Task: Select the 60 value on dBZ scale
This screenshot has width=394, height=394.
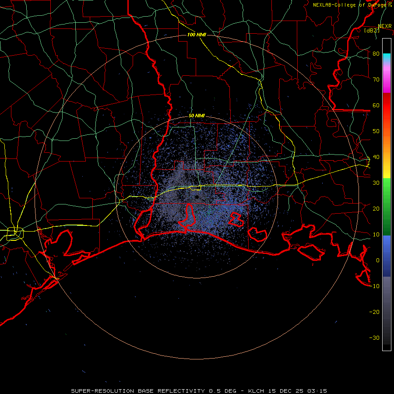Action: tap(376, 105)
